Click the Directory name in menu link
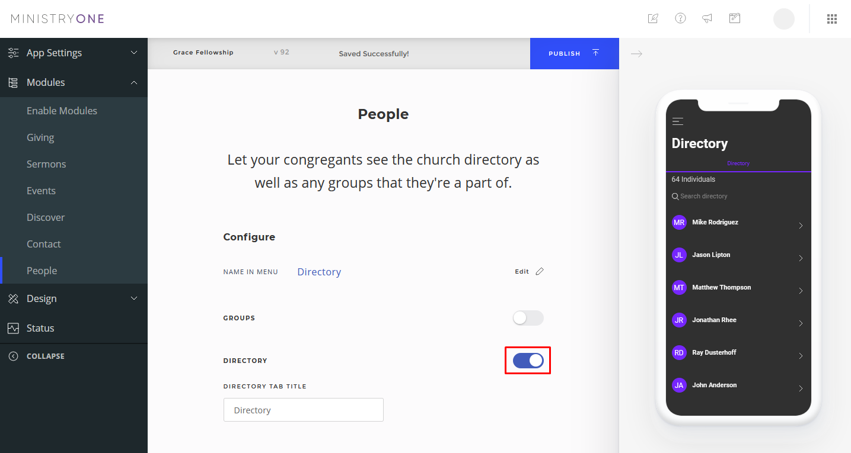 (x=319, y=272)
